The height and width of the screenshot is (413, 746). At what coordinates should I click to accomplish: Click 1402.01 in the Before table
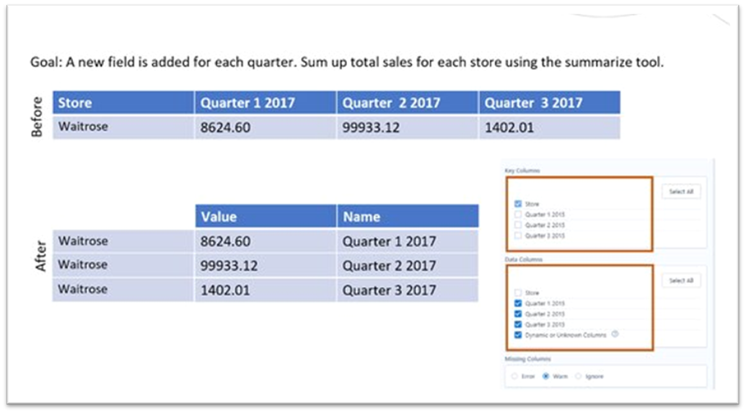click(x=550, y=127)
